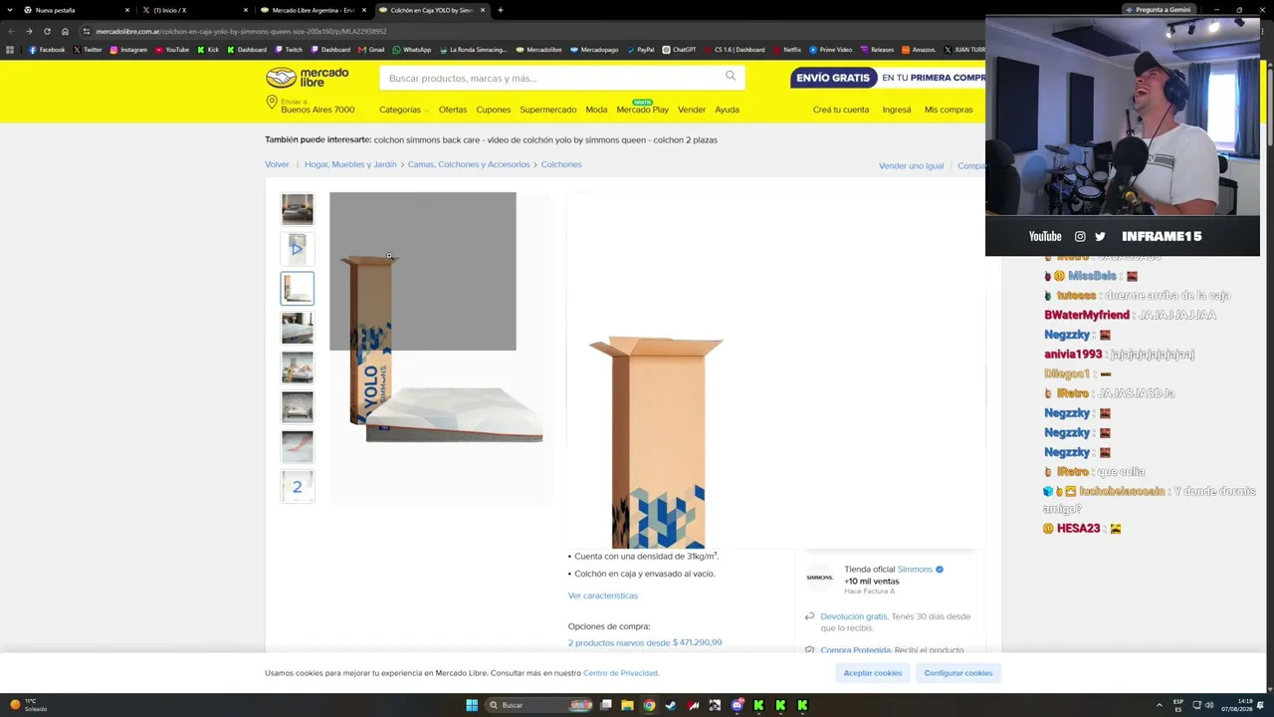The image size is (1274, 717).
Task: Open a new browser tab with plus
Action: [x=500, y=10]
